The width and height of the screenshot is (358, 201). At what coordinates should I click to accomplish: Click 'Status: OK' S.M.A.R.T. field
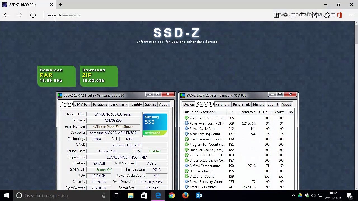[x=104, y=169]
